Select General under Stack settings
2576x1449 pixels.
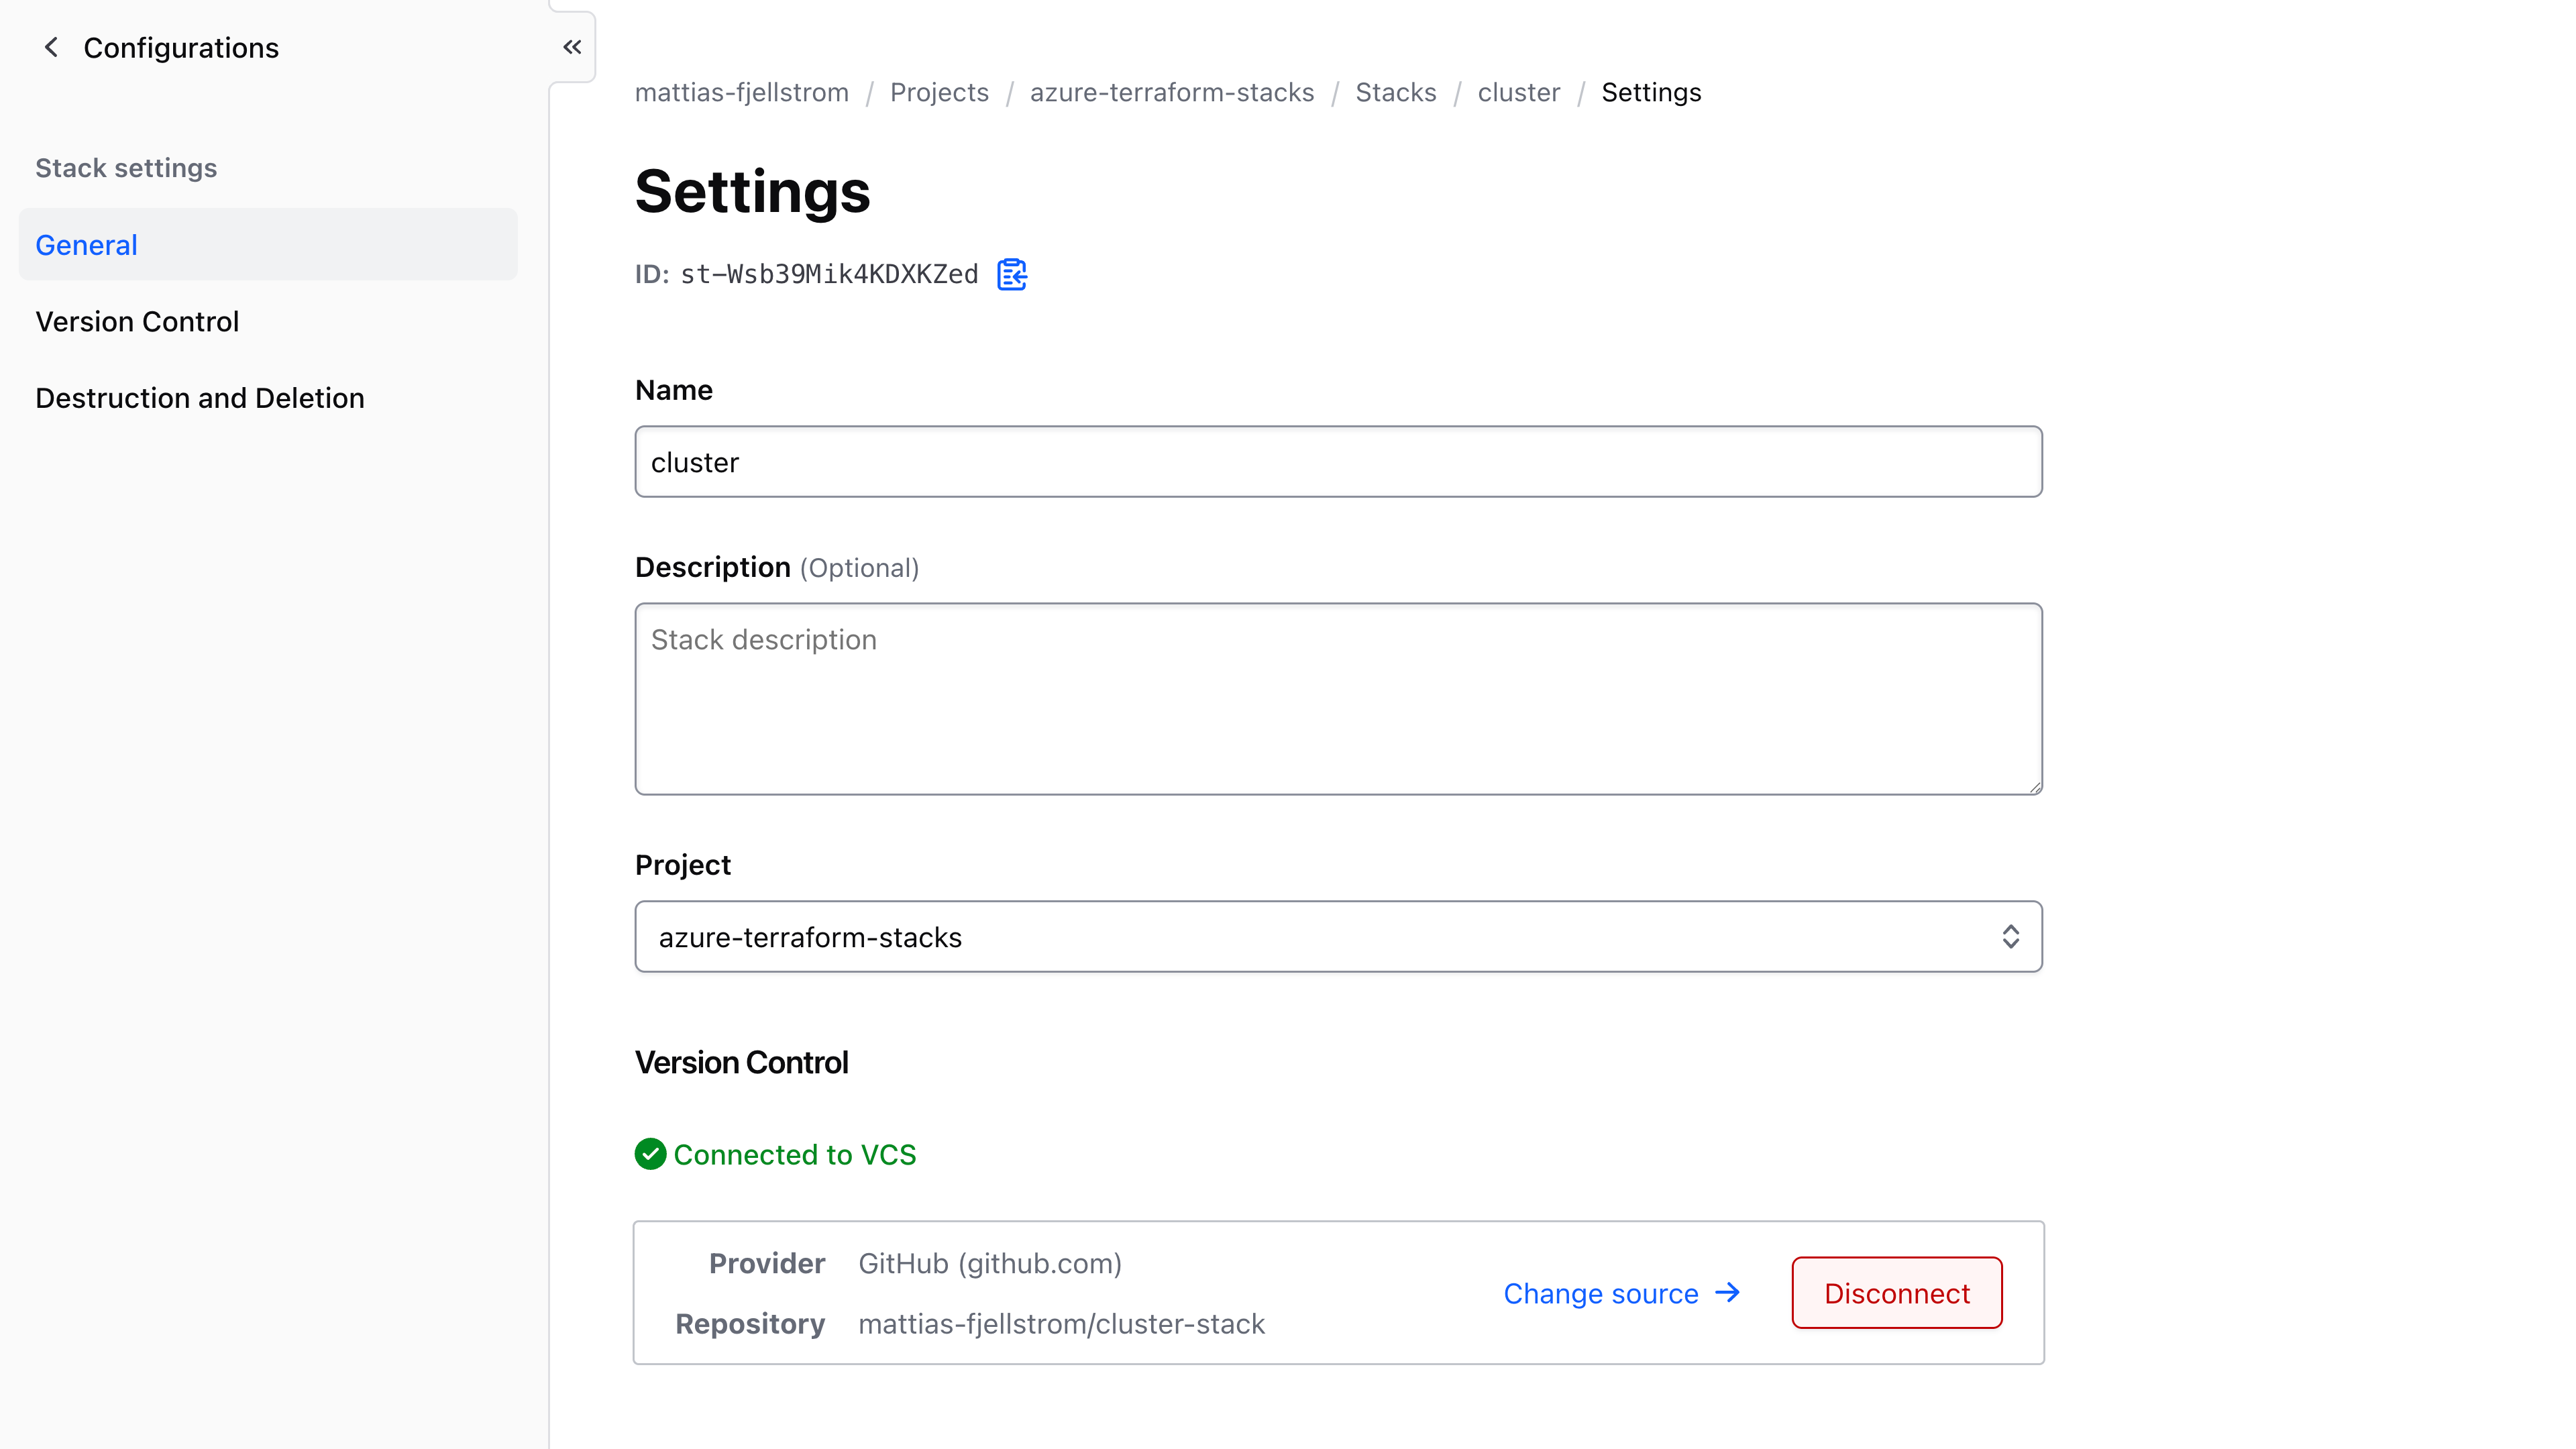coord(86,244)
